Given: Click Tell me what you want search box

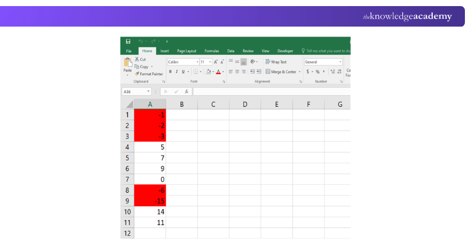Looking at the screenshot, I should 326,51.
